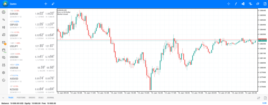Open the indicators function icon

(236, 4)
